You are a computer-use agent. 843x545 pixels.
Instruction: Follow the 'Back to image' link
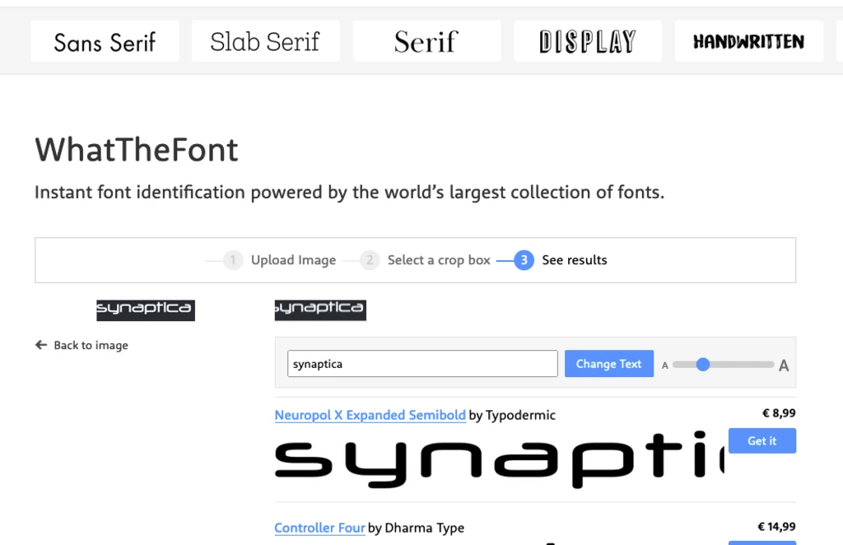(91, 345)
